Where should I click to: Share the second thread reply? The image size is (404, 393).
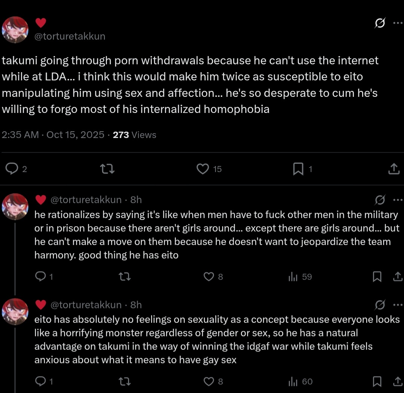[397, 381]
